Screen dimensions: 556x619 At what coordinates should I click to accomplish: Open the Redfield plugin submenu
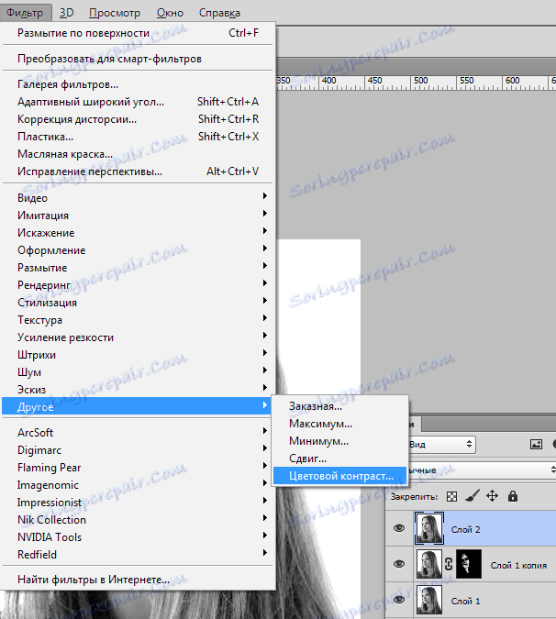pyautogui.click(x=137, y=554)
